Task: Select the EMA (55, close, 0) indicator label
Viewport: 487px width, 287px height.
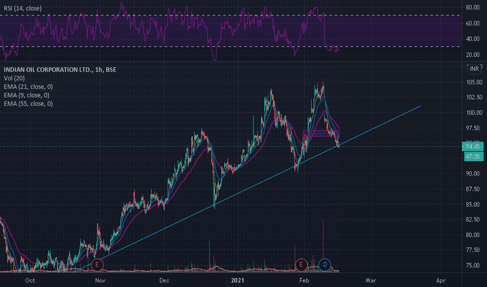Action: coord(28,103)
